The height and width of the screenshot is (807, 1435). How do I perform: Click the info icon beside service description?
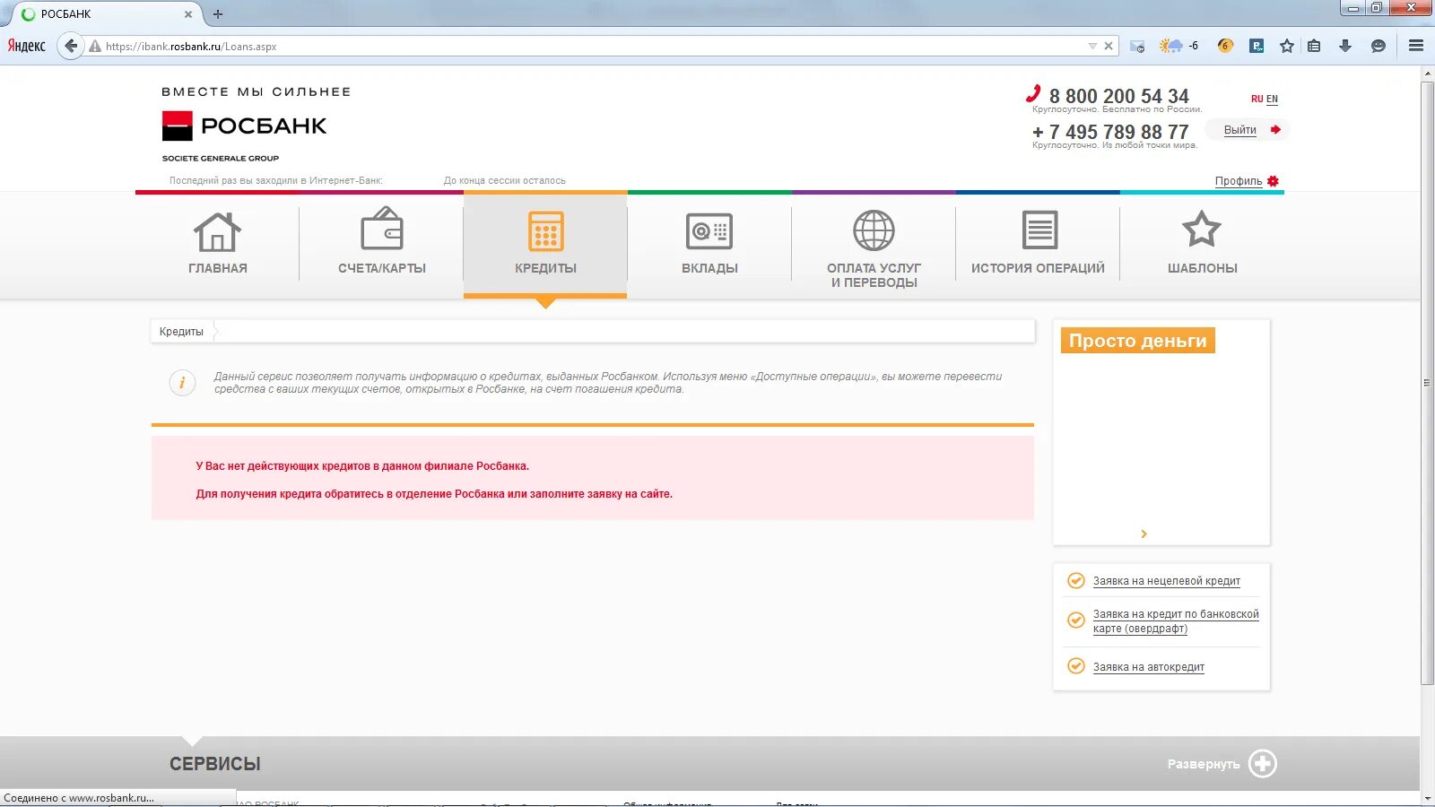click(182, 383)
